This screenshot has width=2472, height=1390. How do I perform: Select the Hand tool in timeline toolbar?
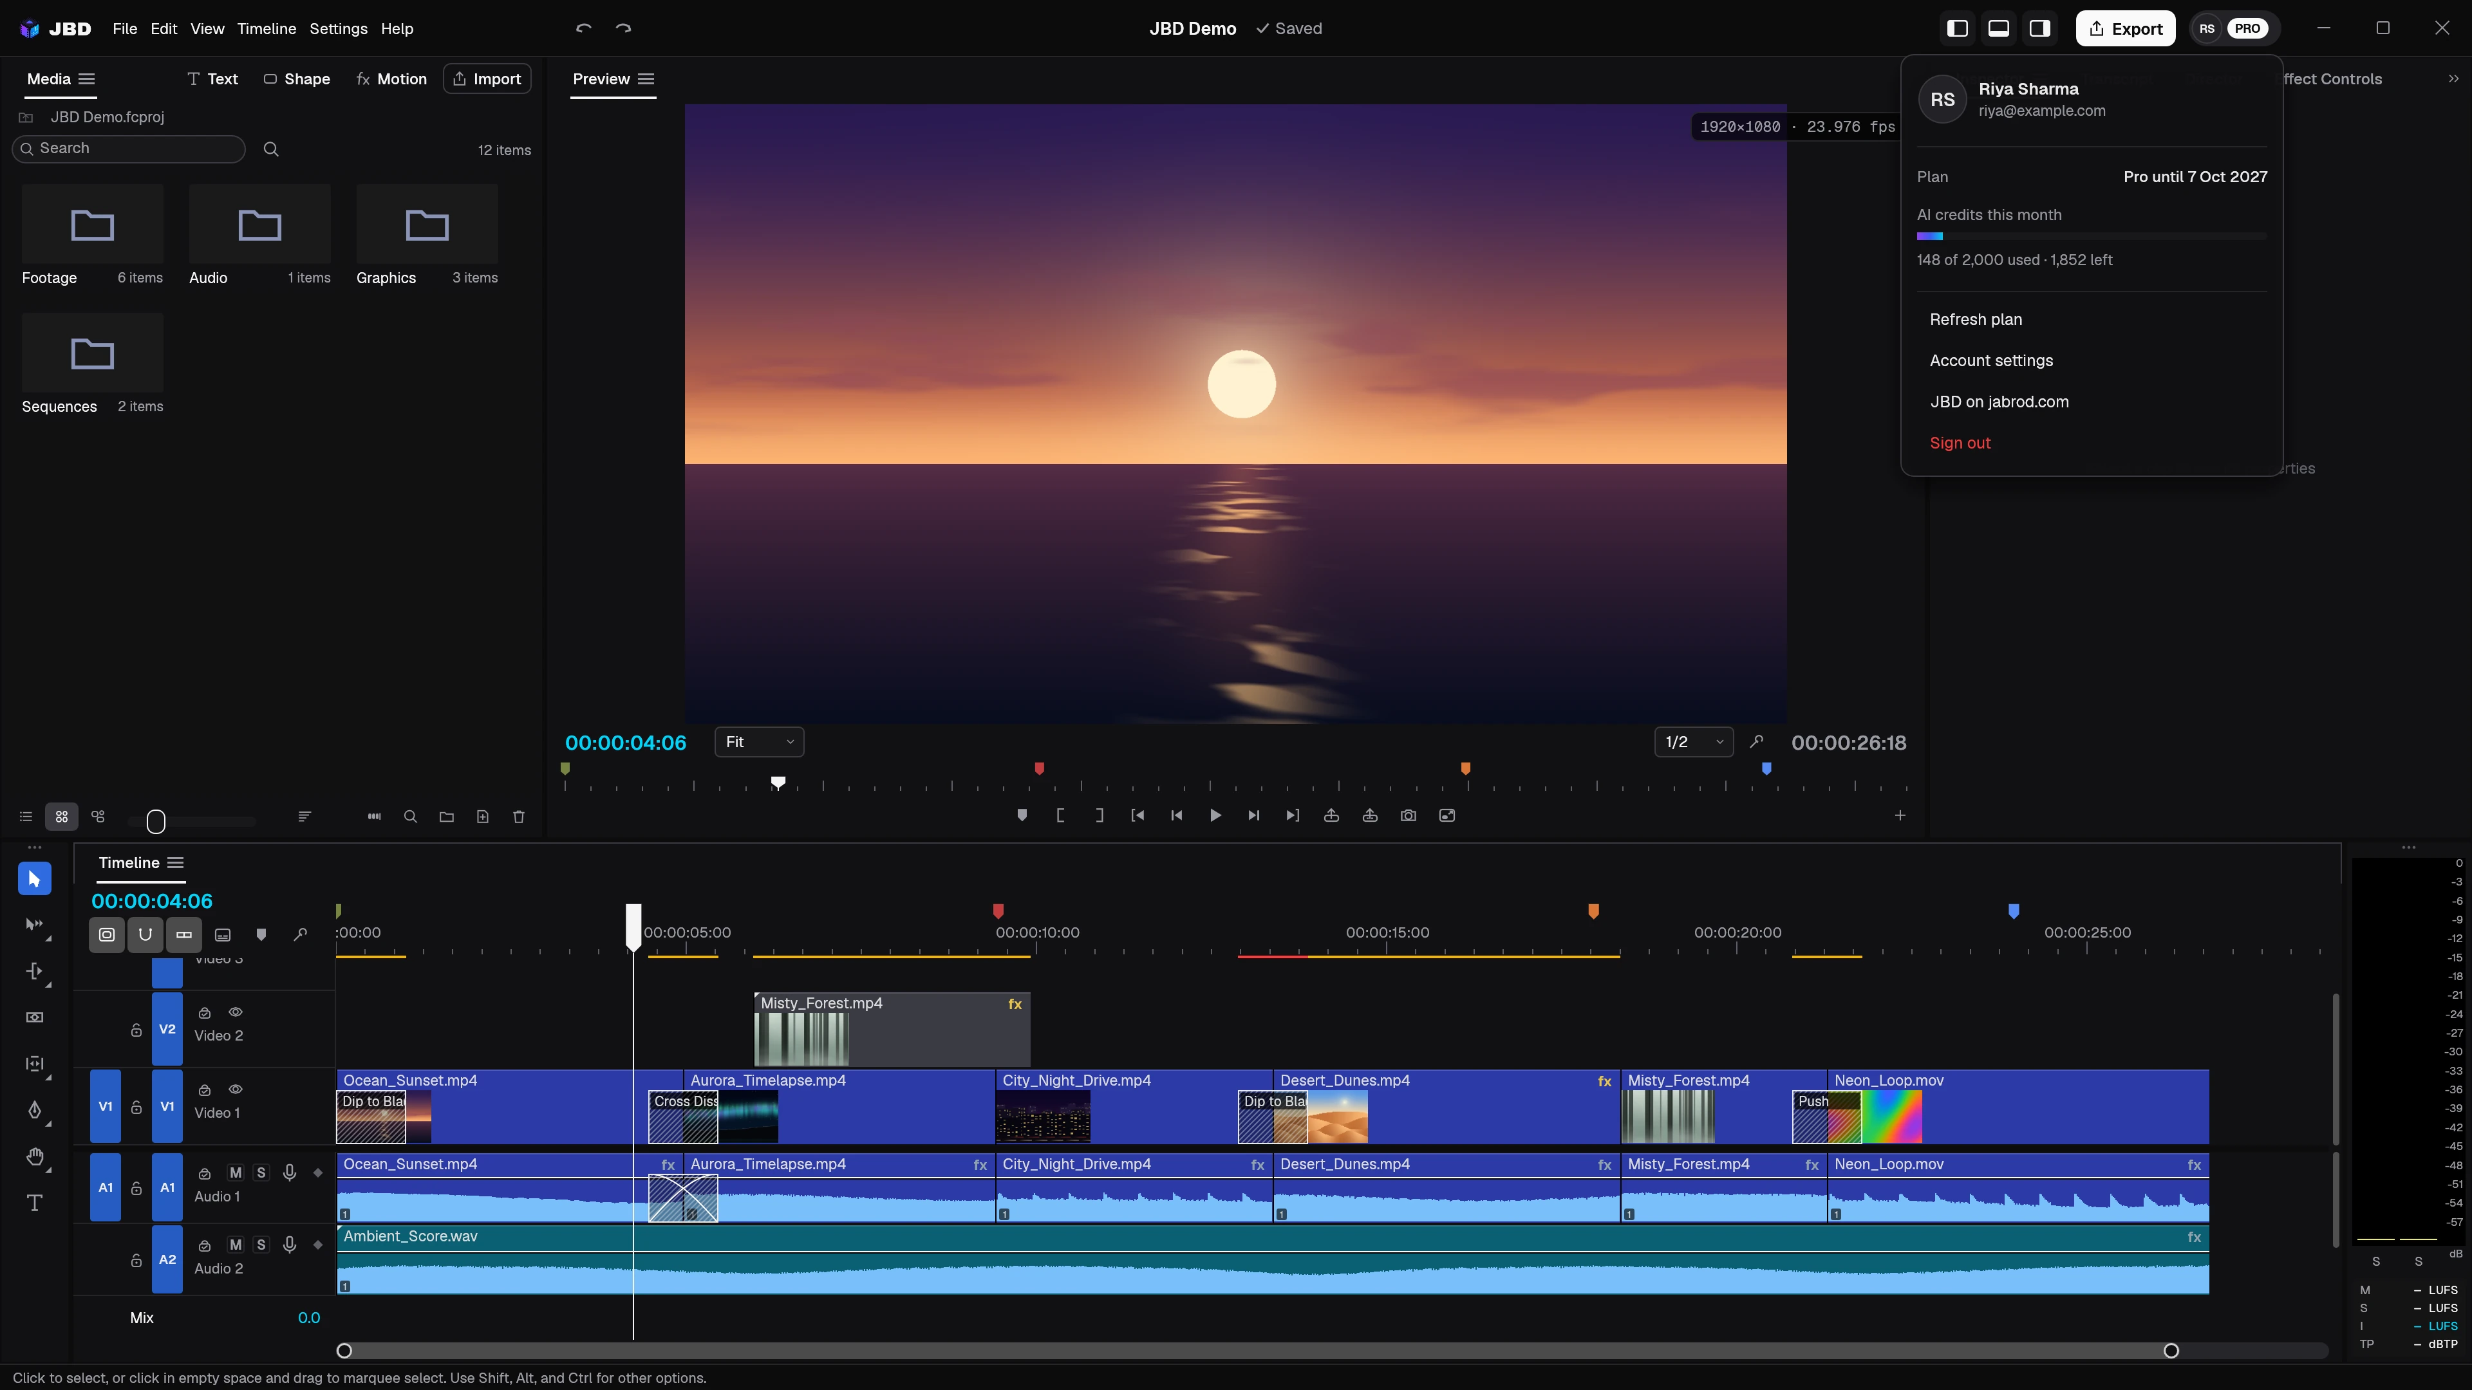tap(35, 1157)
